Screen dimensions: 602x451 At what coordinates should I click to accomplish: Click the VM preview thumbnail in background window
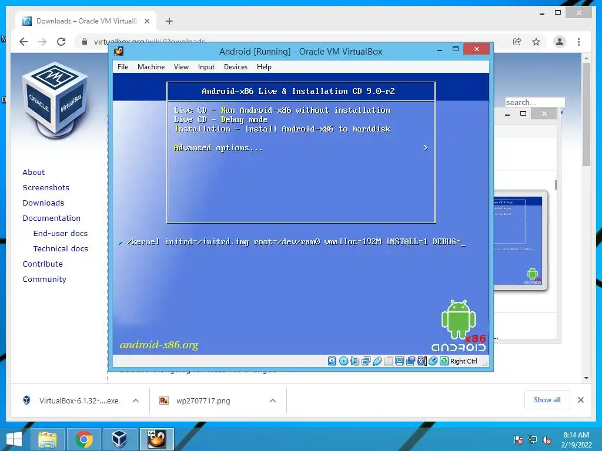click(x=520, y=241)
